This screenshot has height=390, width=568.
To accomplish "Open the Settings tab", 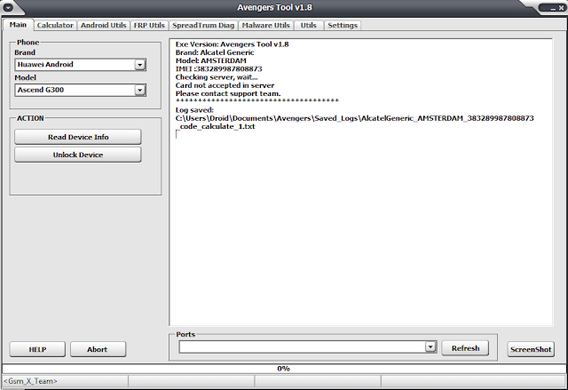I will [x=343, y=26].
